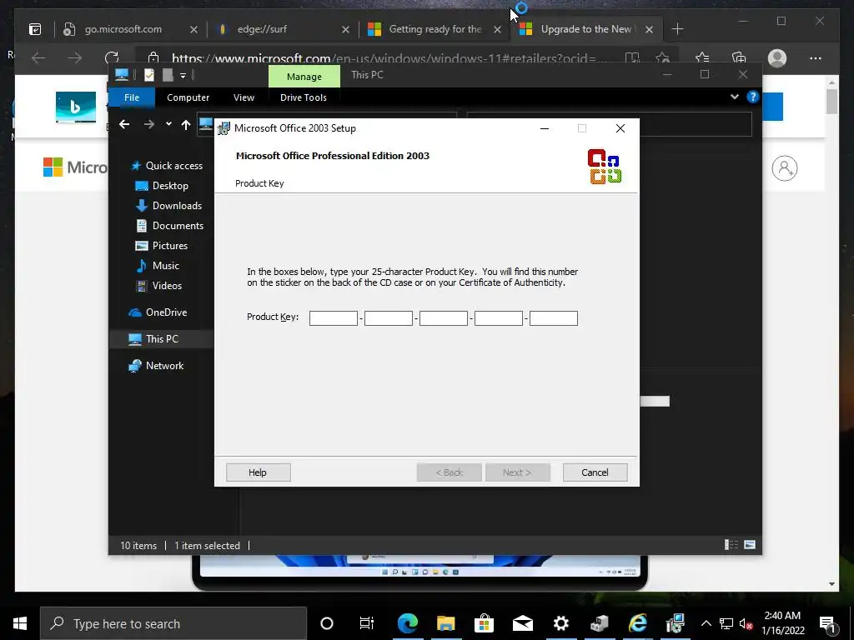The height and width of the screenshot is (640, 854).
Task: Click the Help button in Office Setup
Action: tap(259, 472)
